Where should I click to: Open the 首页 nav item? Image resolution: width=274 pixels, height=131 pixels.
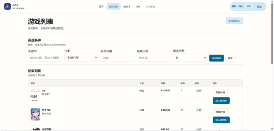pyautogui.click(x=101, y=7)
